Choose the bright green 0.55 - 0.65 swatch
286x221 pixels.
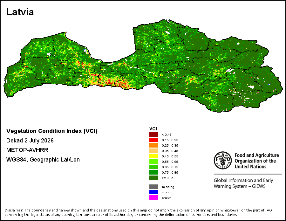[x=154, y=162]
